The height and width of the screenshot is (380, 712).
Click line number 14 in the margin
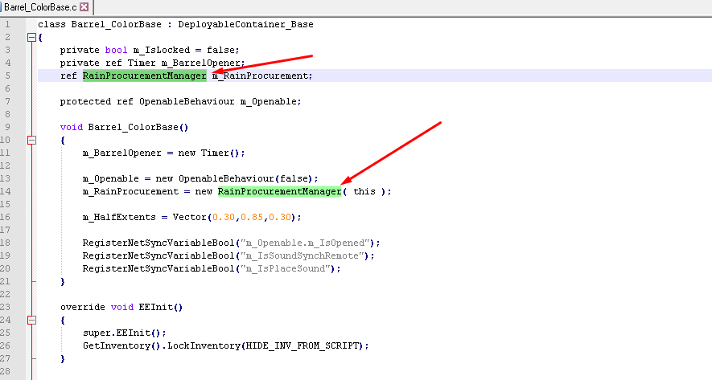pos(5,191)
